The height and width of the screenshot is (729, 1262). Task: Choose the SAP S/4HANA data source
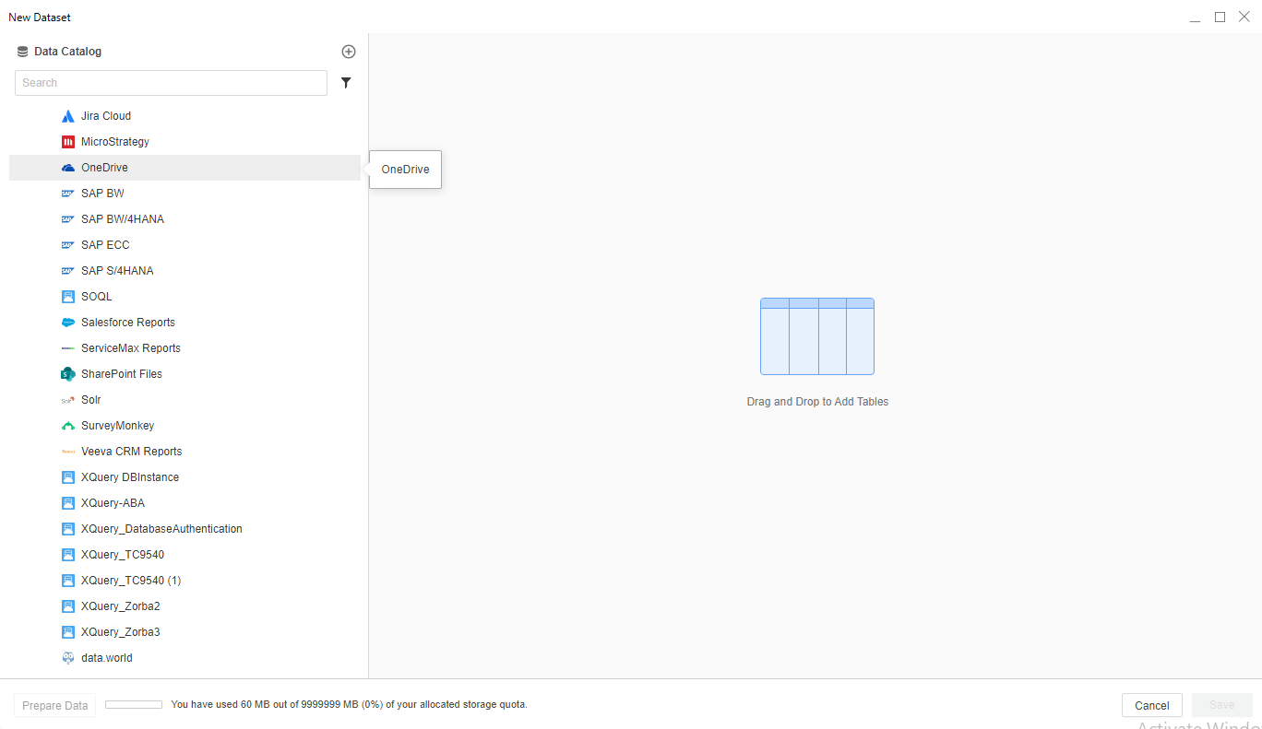(x=117, y=271)
